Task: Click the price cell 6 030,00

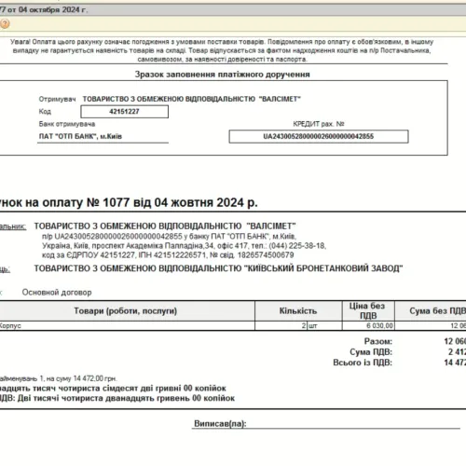Action: [x=368, y=325]
